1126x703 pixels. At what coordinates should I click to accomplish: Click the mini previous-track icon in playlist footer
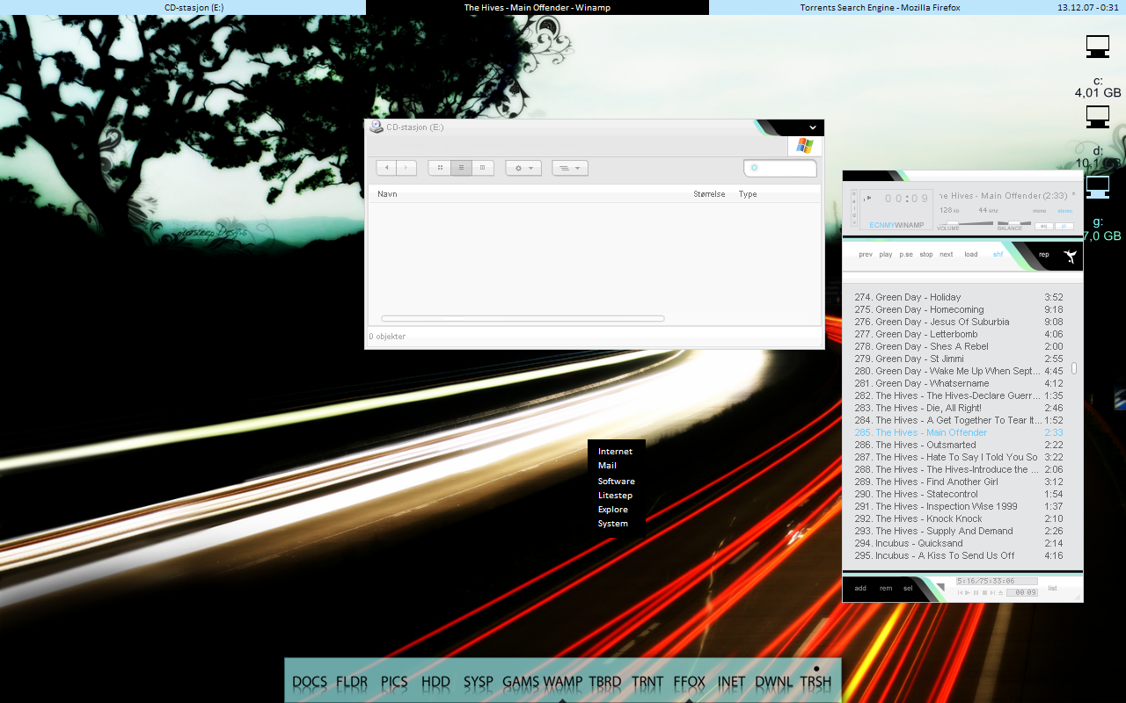[x=960, y=592]
